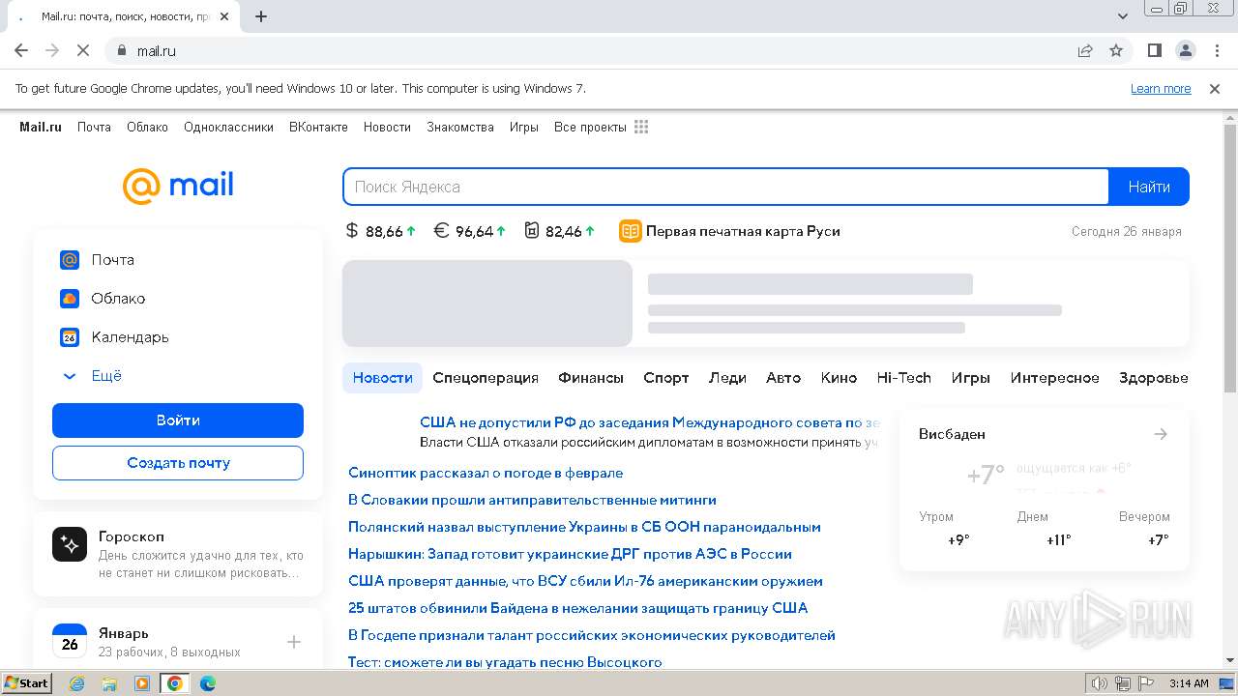Click the January 26 calendar icon
This screenshot has width=1238, height=696.
70,641
